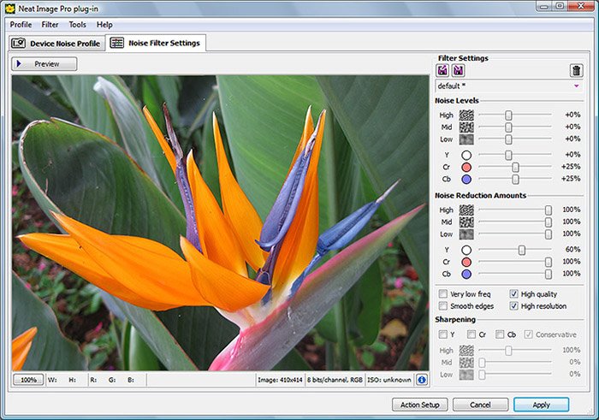Uncheck the High quality option

pos(513,293)
